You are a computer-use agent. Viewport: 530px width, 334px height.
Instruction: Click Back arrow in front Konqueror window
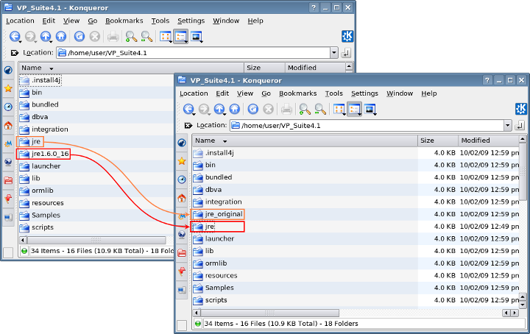pos(188,109)
